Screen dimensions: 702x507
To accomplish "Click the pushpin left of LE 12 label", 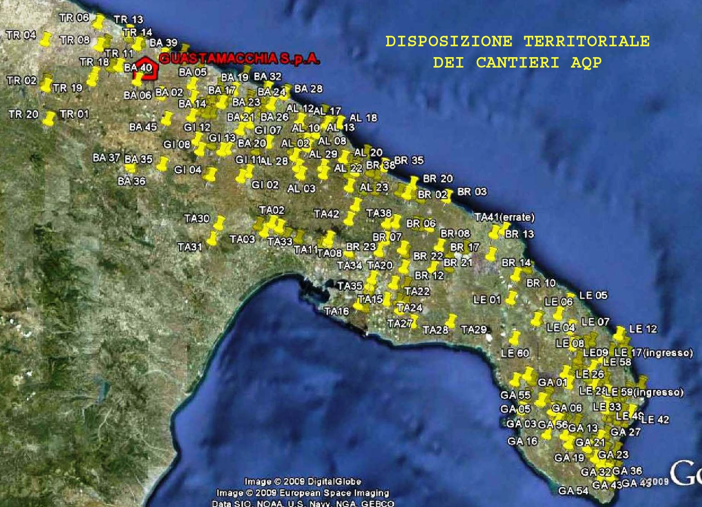I will pyautogui.click(x=619, y=334).
